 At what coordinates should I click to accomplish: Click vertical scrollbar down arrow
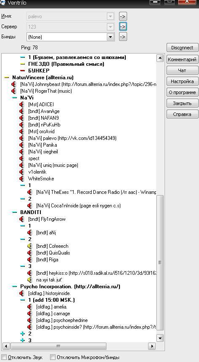point(160,338)
